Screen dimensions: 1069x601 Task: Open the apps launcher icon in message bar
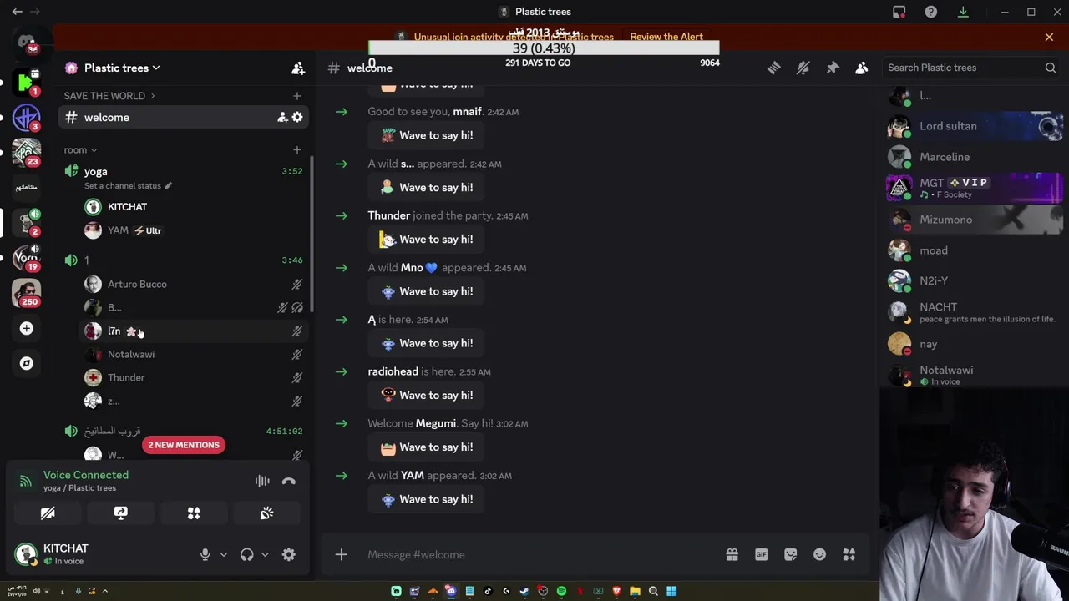(849, 554)
